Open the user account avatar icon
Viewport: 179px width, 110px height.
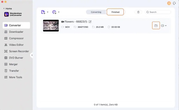169,3
